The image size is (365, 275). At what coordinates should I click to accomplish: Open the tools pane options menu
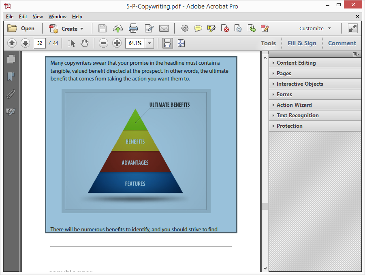(x=356, y=54)
